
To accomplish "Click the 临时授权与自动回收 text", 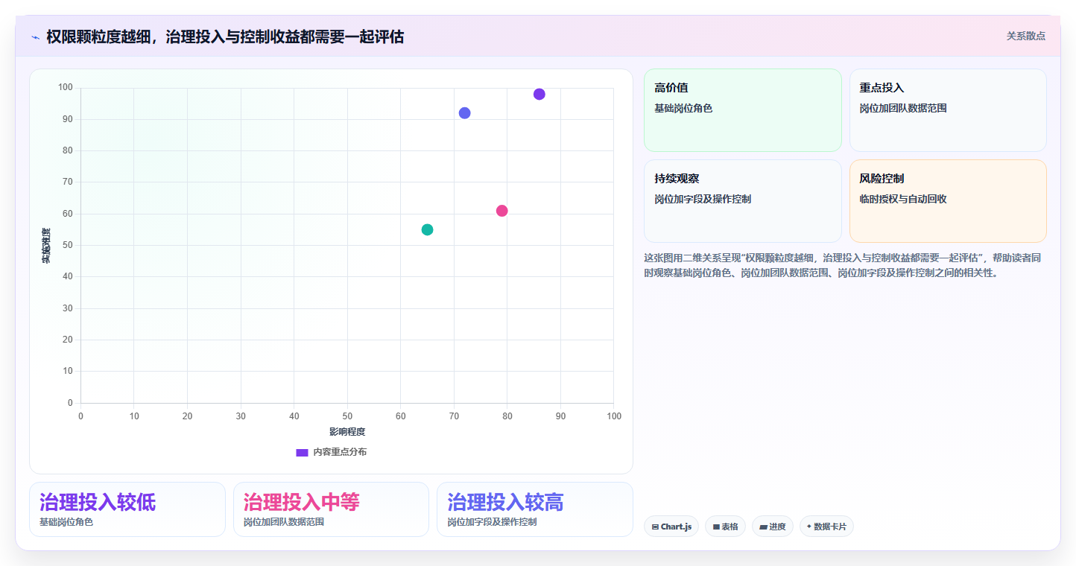I will 903,199.
